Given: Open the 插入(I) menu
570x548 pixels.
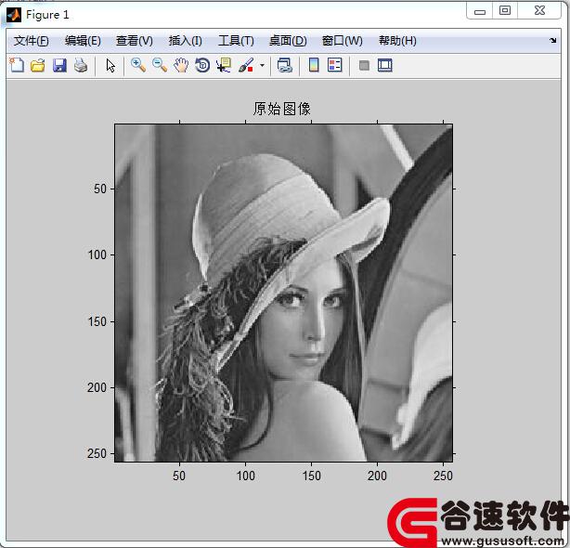Looking at the screenshot, I should [186, 40].
